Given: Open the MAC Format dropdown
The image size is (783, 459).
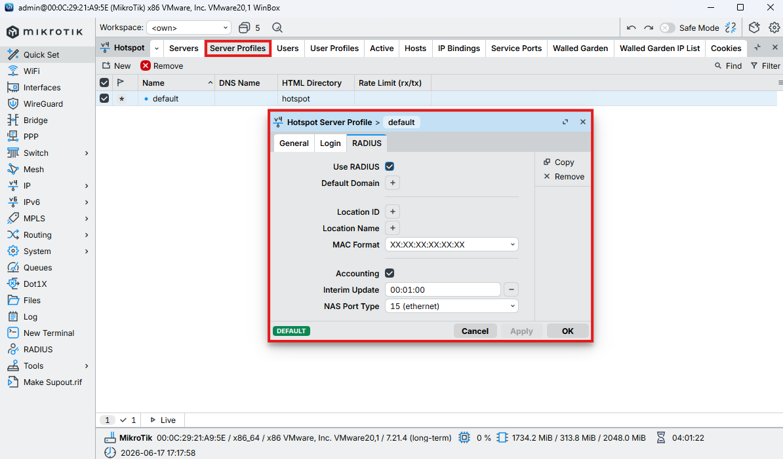Looking at the screenshot, I should pos(451,245).
